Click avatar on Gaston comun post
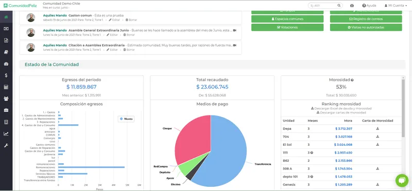The image size is (412, 191). pos(31,17)
